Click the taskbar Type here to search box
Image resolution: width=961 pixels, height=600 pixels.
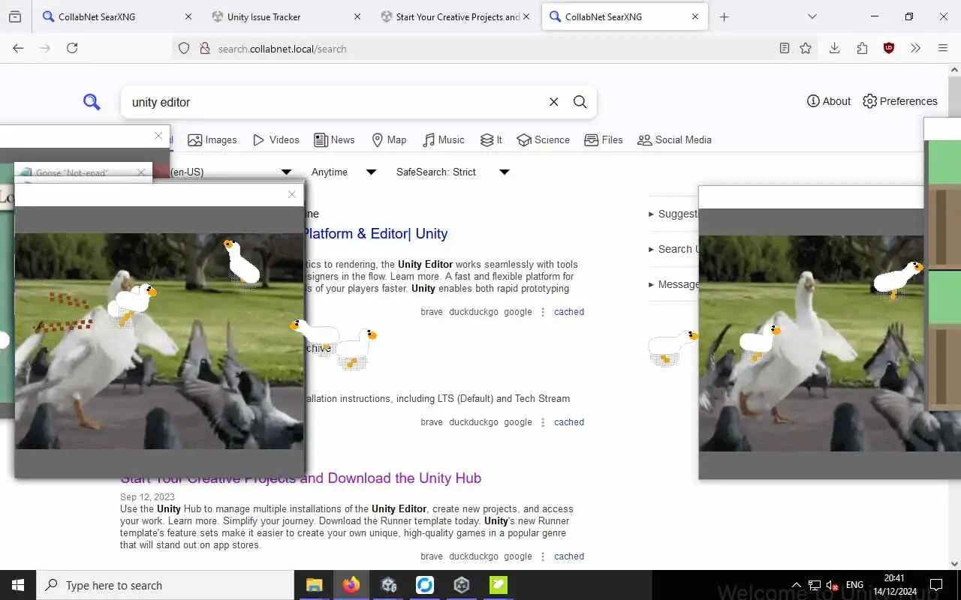click(165, 585)
